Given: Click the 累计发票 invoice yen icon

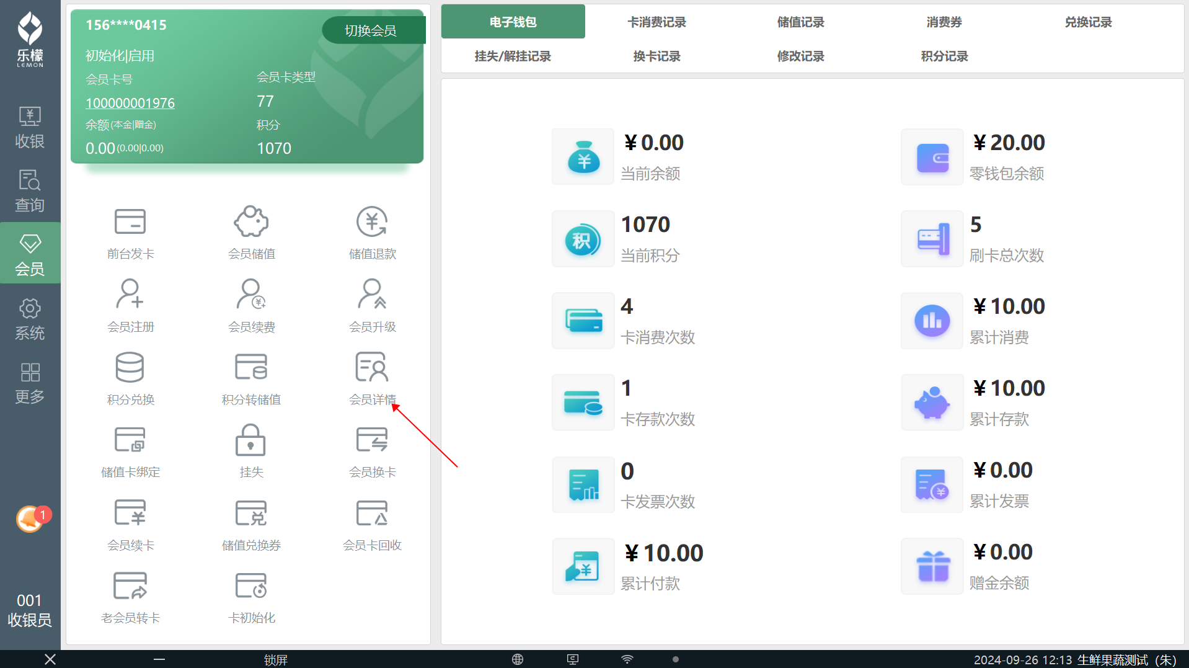Looking at the screenshot, I should coord(932,484).
